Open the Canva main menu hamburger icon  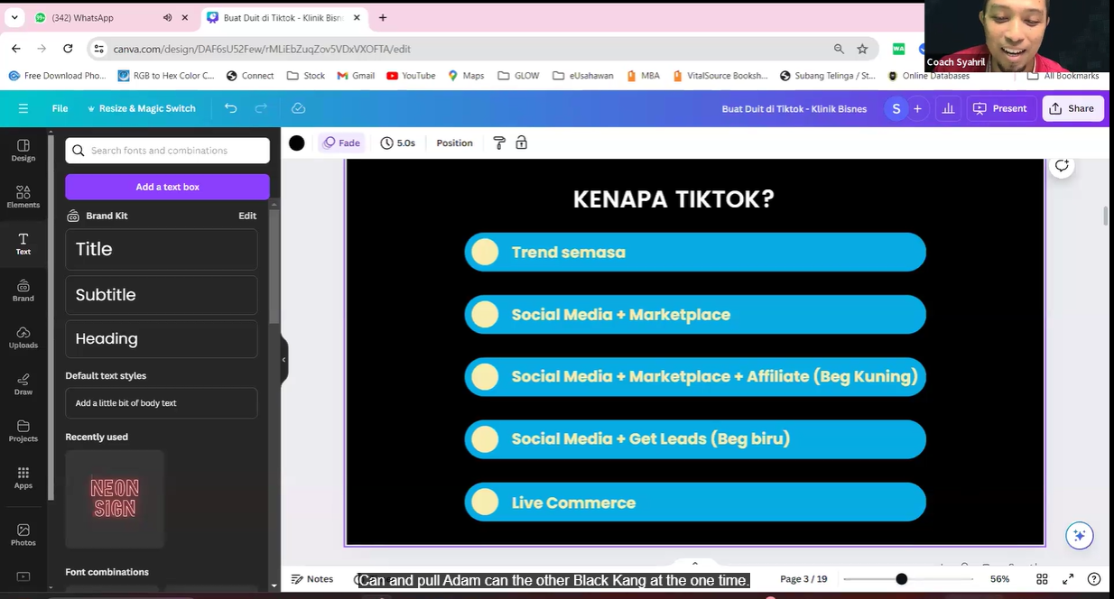tap(23, 108)
